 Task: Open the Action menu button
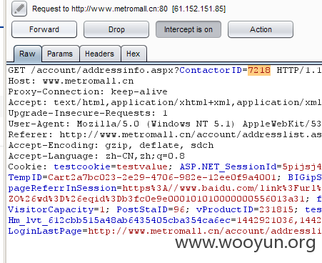(x=261, y=29)
